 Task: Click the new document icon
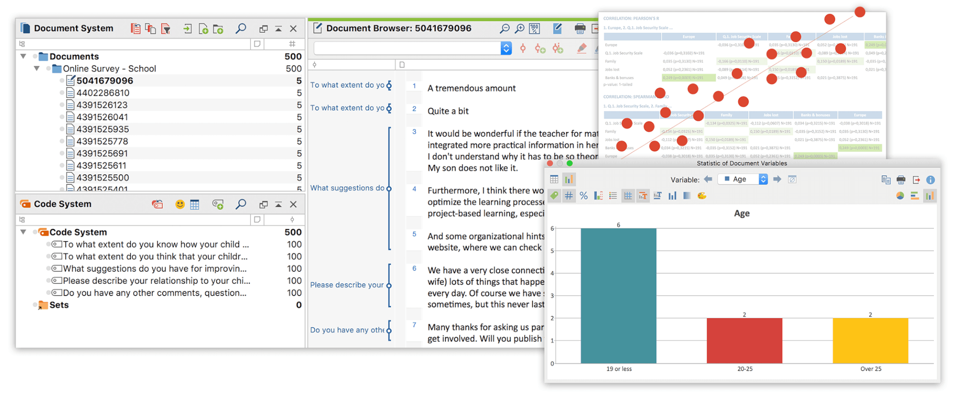click(203, 29)
